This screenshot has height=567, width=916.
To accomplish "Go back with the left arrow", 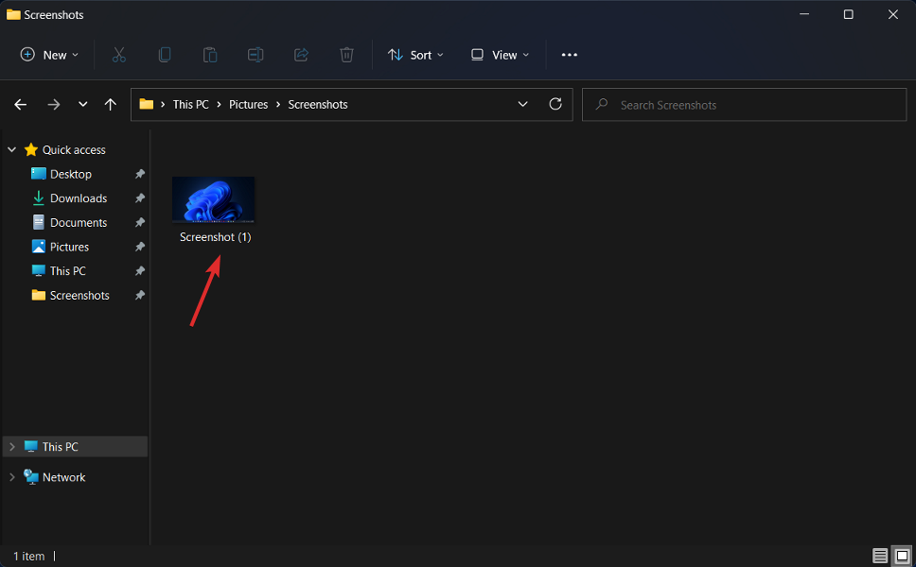I will coord(21,104).
